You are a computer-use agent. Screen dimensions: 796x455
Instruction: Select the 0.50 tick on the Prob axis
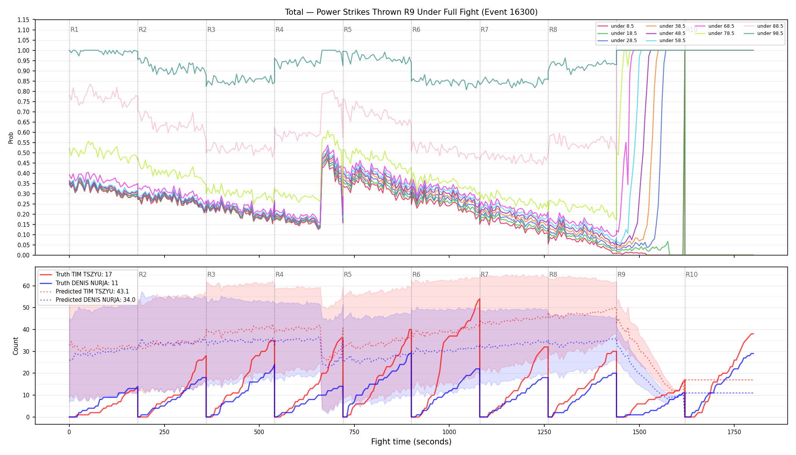[24, 153]
